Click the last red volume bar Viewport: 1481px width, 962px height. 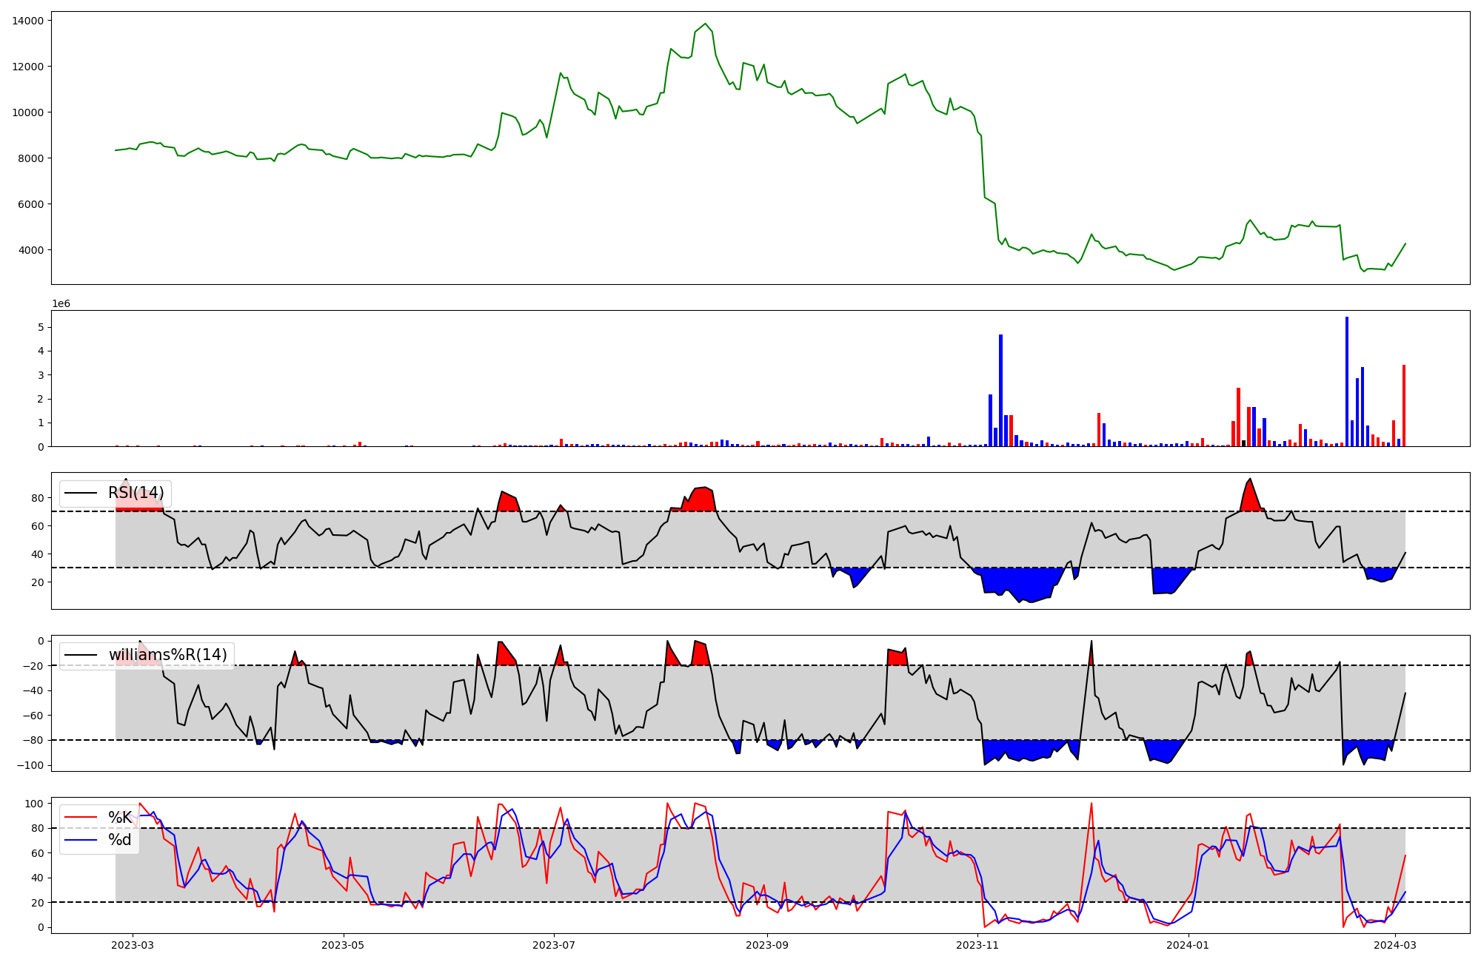pos(1404,406)
